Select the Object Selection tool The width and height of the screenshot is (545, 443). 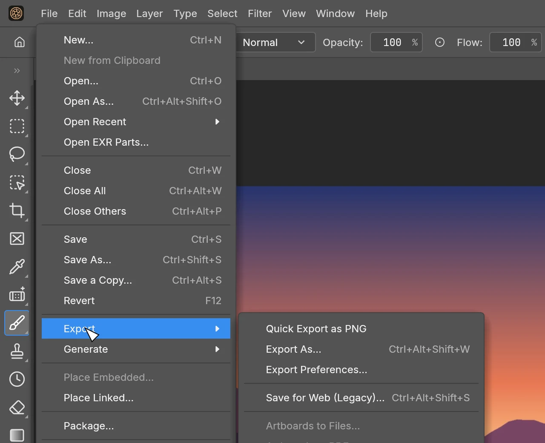pyautogui.click(x=17, y=182)
